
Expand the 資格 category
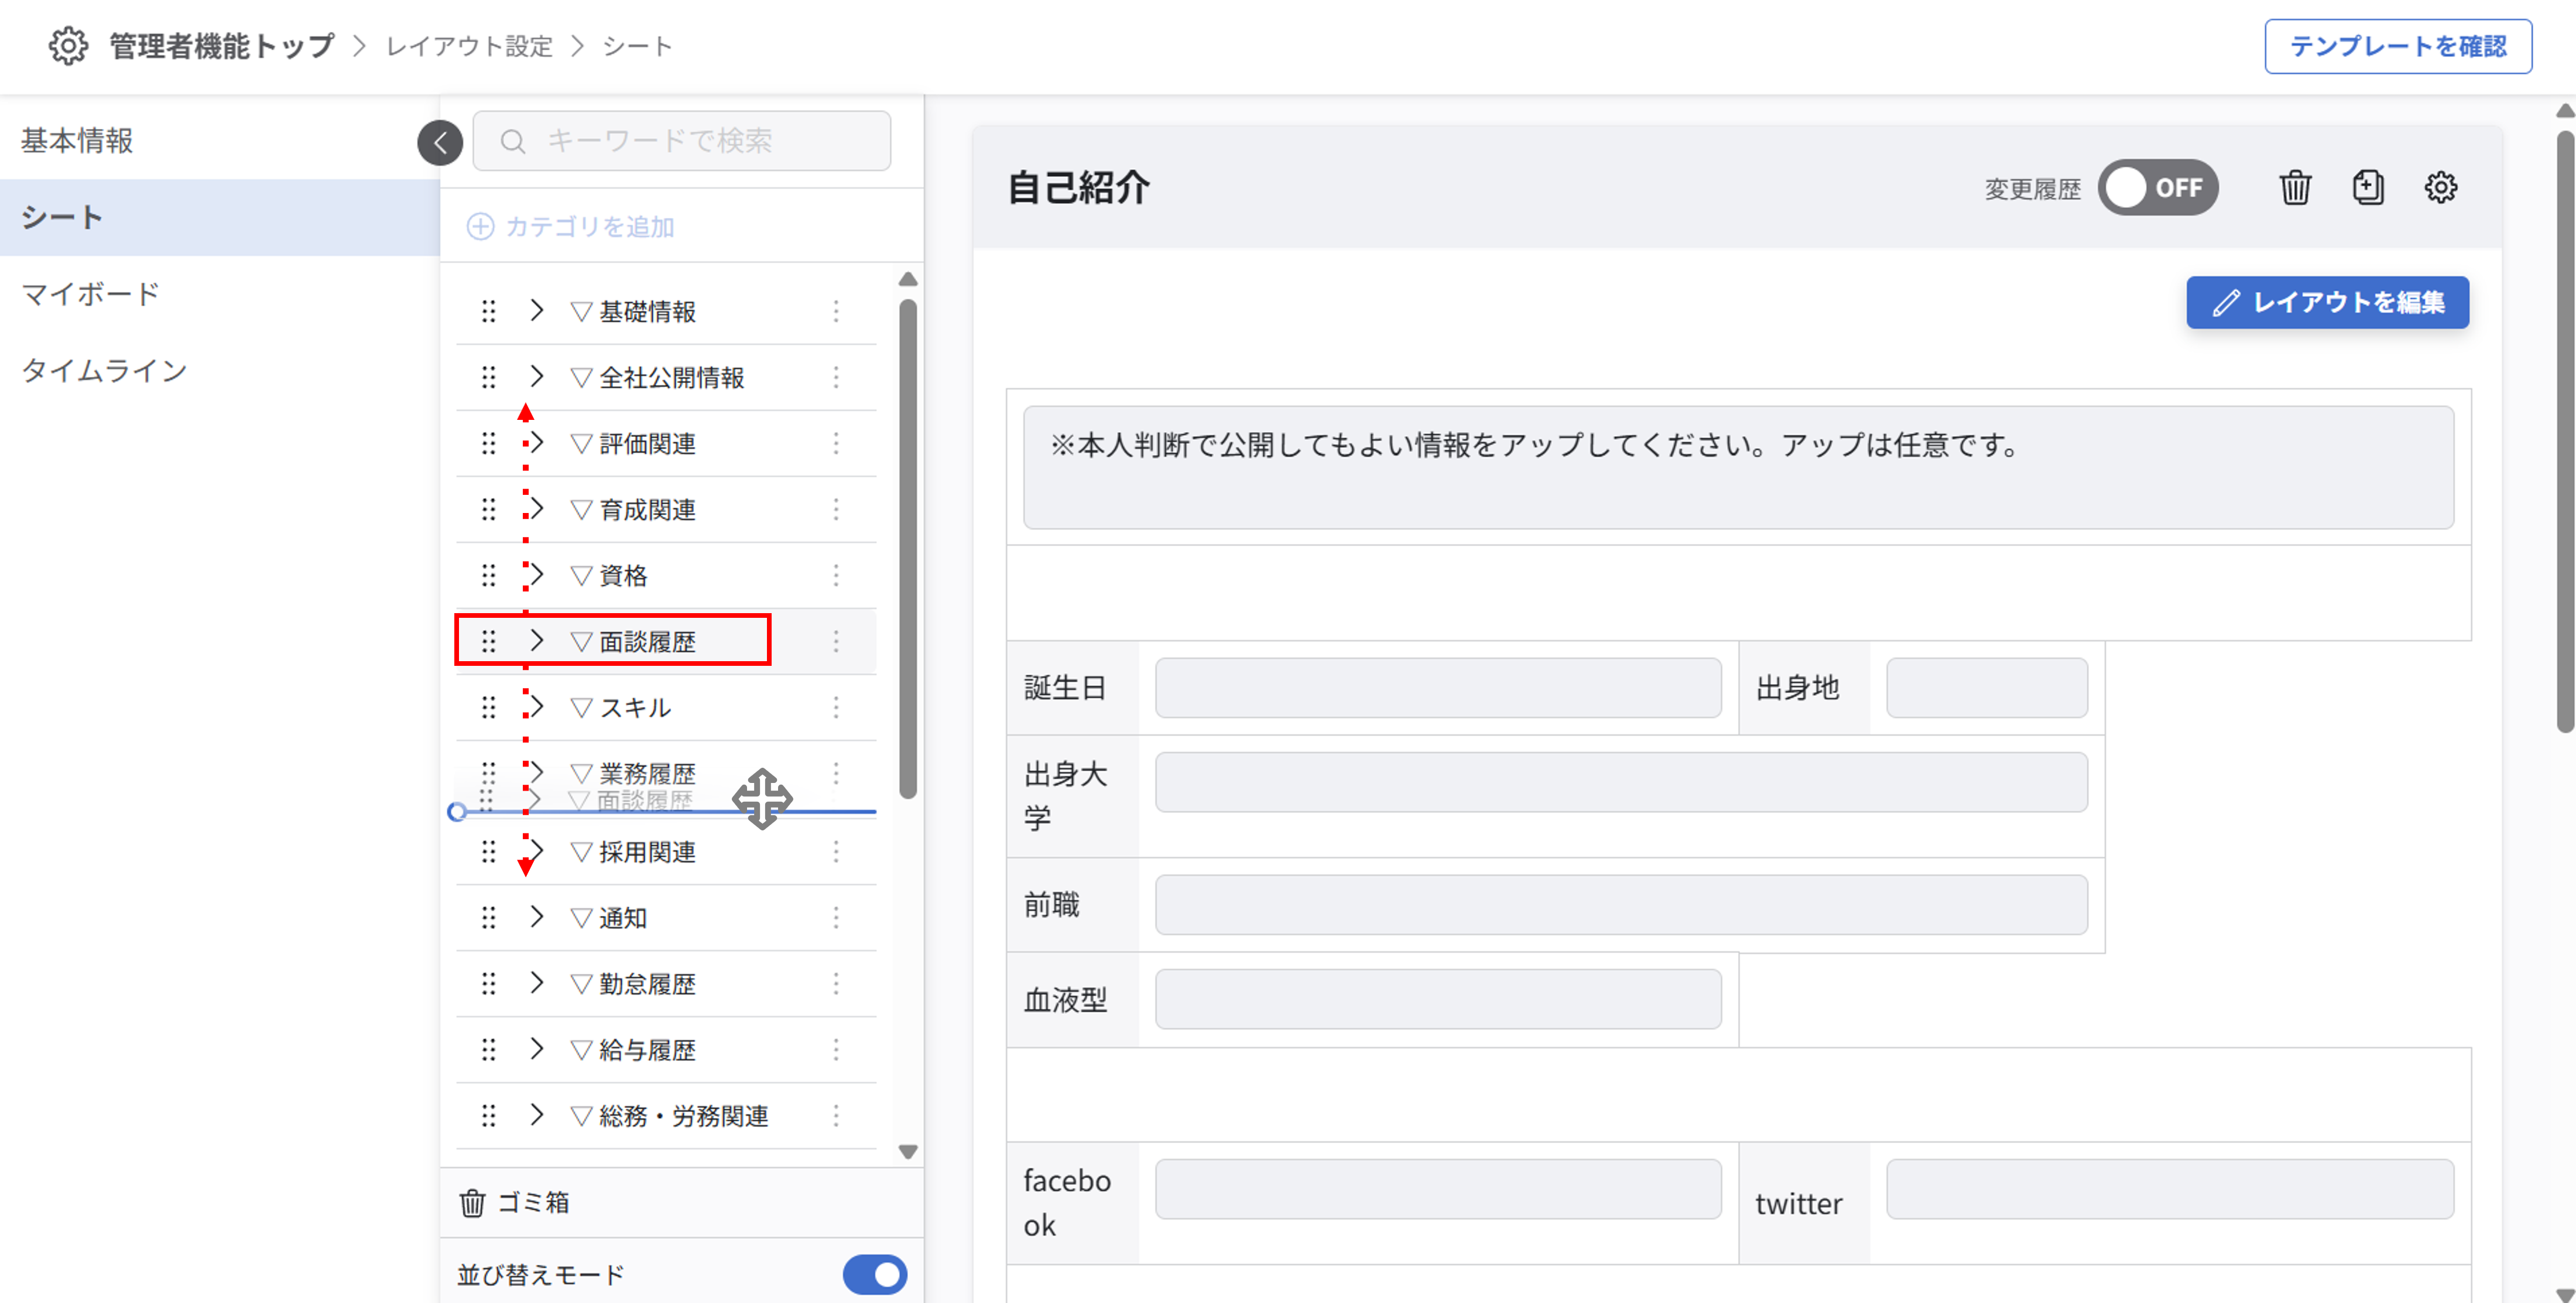click(x=537, y=575)
